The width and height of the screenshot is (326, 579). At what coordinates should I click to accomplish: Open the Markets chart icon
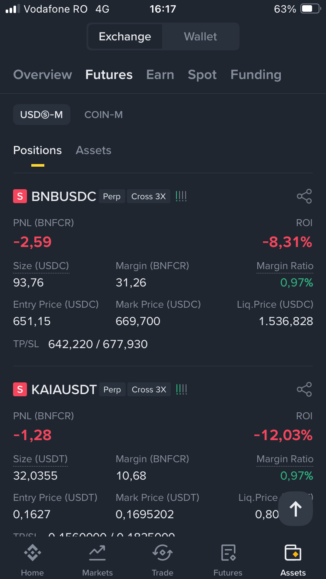(97, 553)
